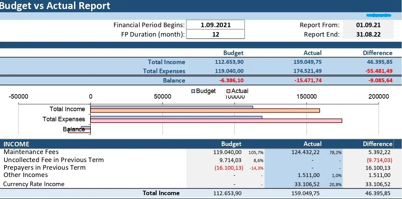Click the Report From date 01.09.21

pyautogui.click(x=368, y=25)
